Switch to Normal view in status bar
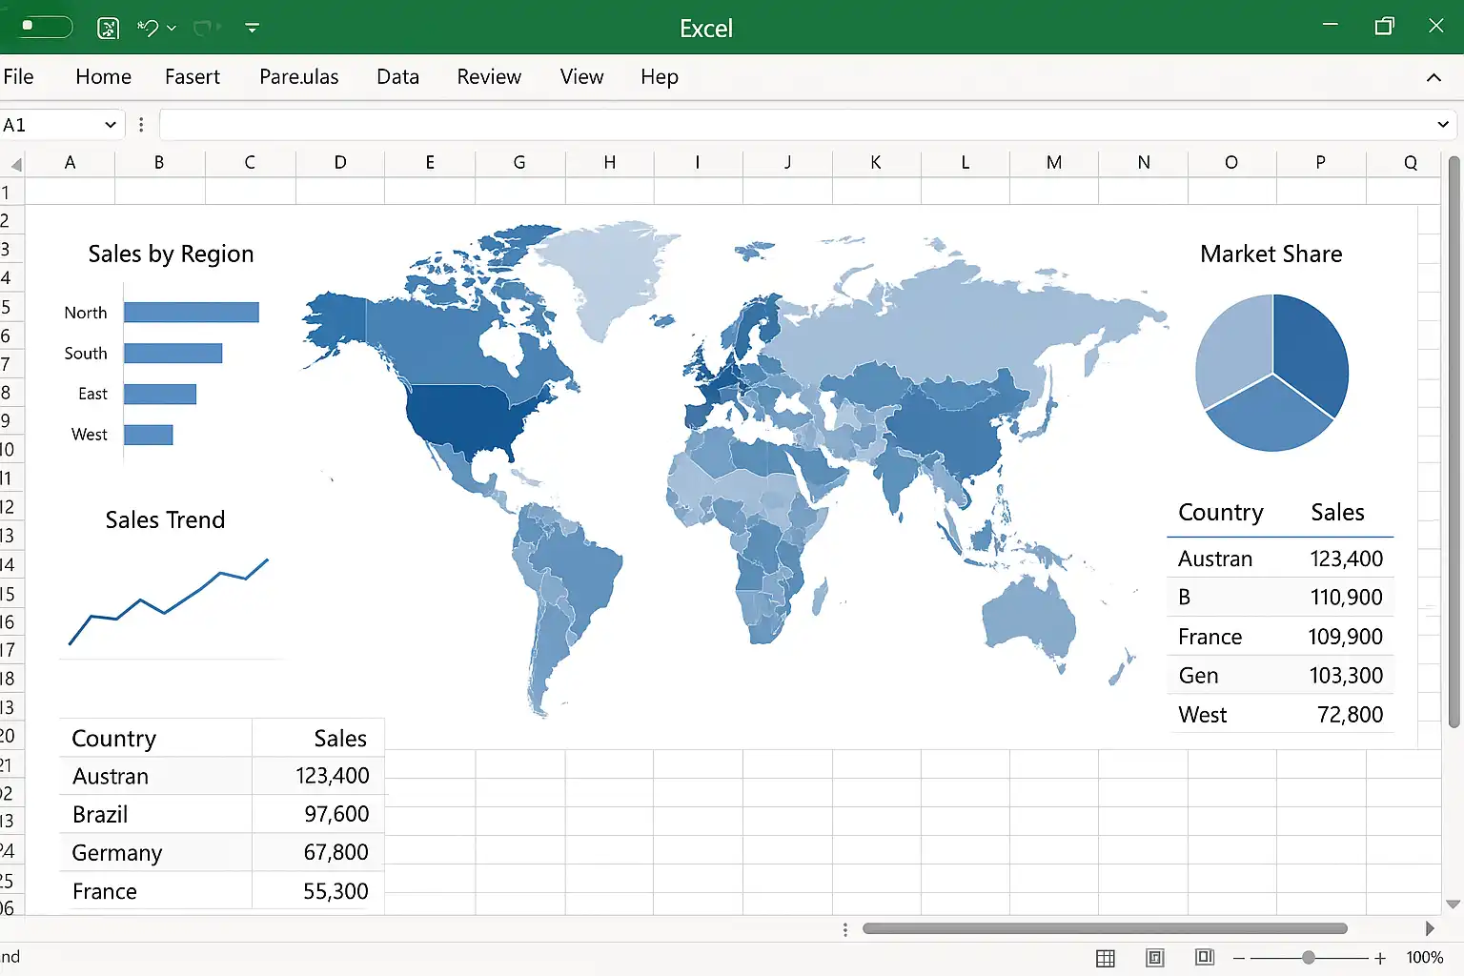 click(x=1106, y=958)
